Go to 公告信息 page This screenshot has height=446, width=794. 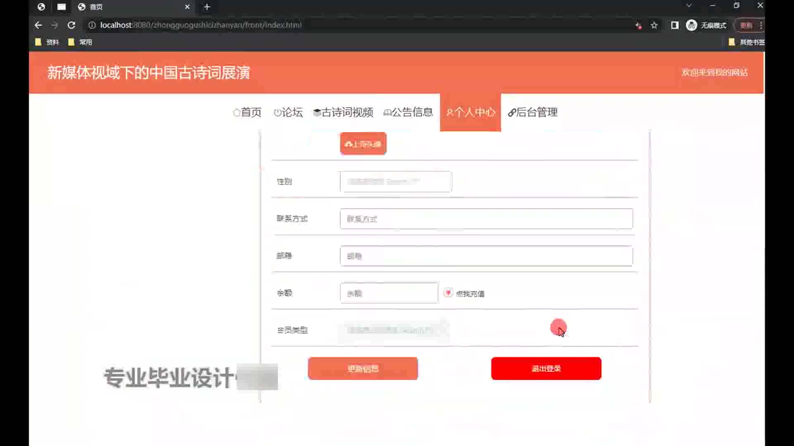click(408, 112)
